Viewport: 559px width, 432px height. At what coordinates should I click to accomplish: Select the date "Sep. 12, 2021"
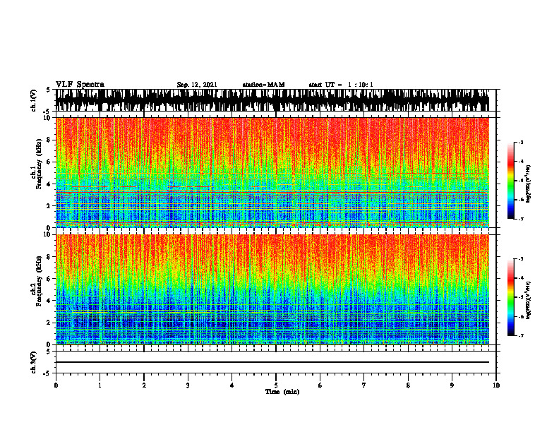click(197, 85)
